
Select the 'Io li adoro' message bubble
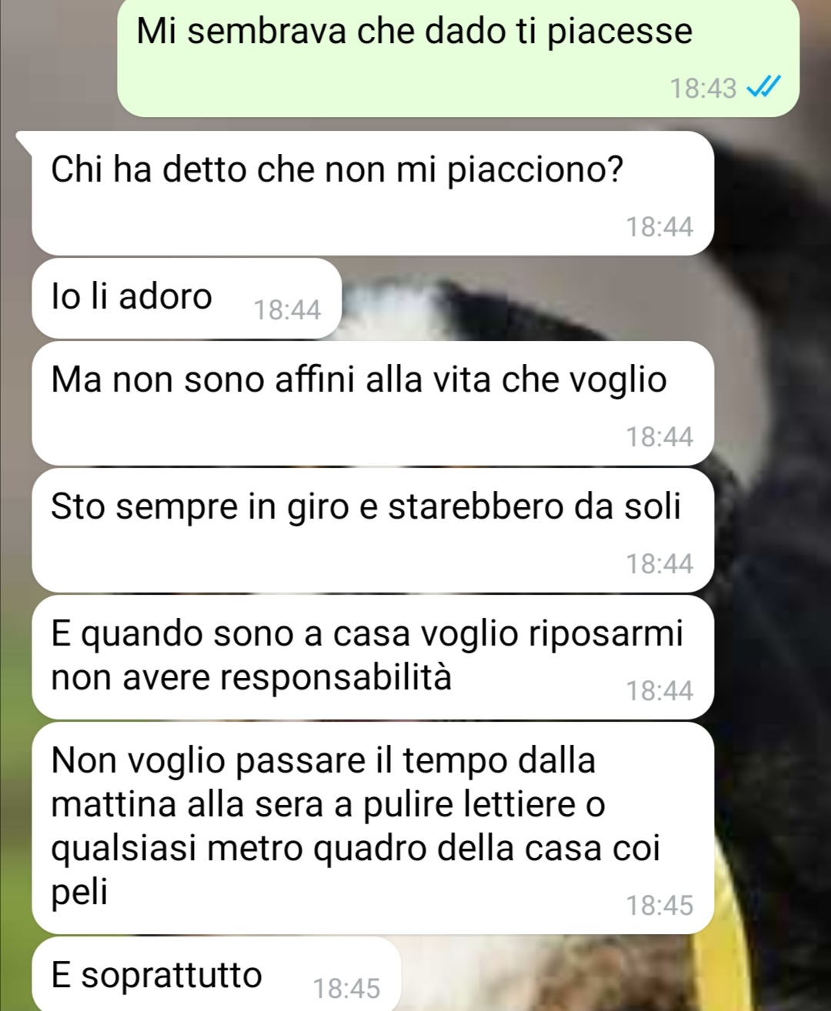[187, 299]
